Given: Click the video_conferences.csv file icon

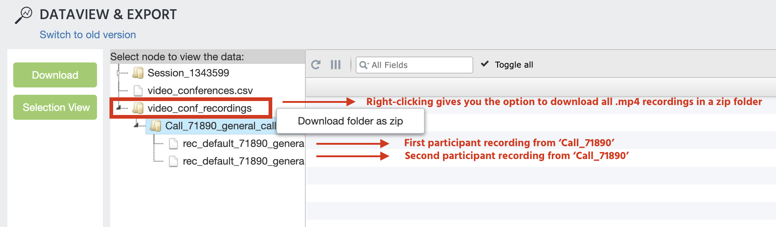Looking at the screenshot, I should point(138,90).
